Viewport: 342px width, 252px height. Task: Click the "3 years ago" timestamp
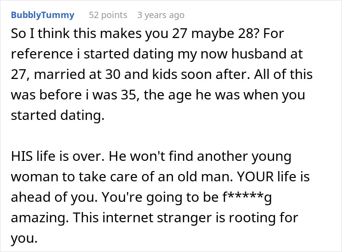point(161,15)
